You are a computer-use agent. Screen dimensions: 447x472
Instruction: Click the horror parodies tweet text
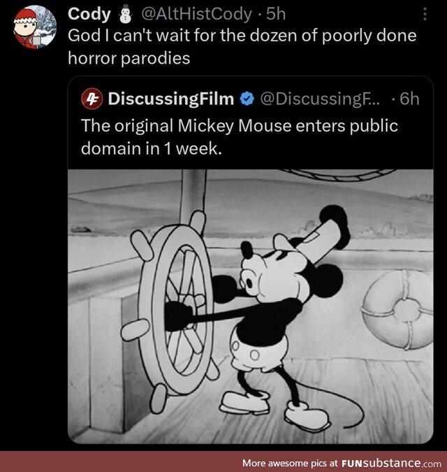242,47
